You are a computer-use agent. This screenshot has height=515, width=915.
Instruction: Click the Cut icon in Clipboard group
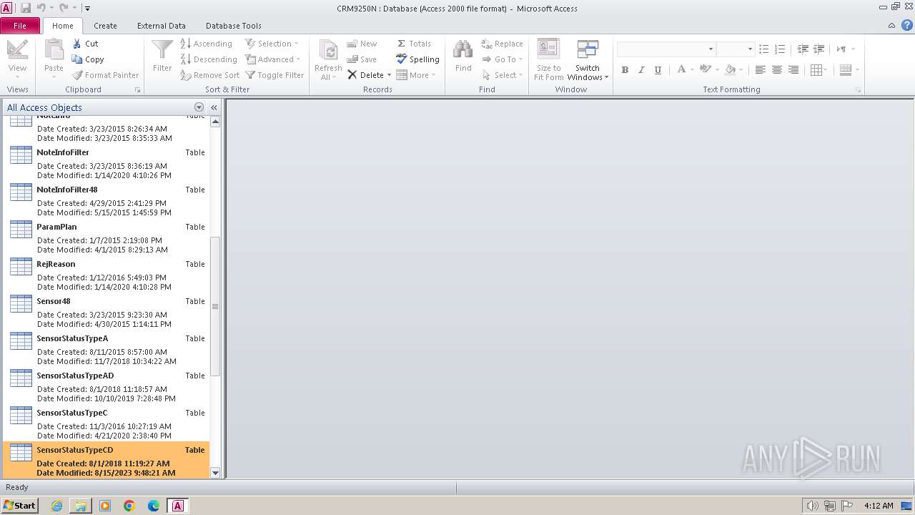(x=77, y=44)
